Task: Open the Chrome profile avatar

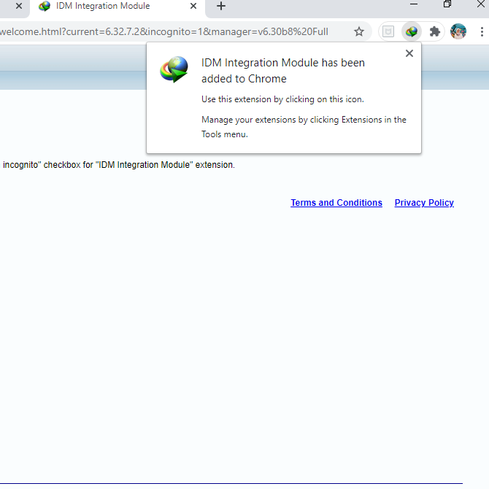Action: (458, 31)
